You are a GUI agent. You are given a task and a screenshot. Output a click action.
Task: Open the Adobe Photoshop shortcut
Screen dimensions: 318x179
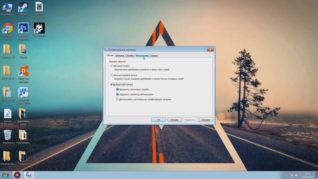(x=23, y=31)
